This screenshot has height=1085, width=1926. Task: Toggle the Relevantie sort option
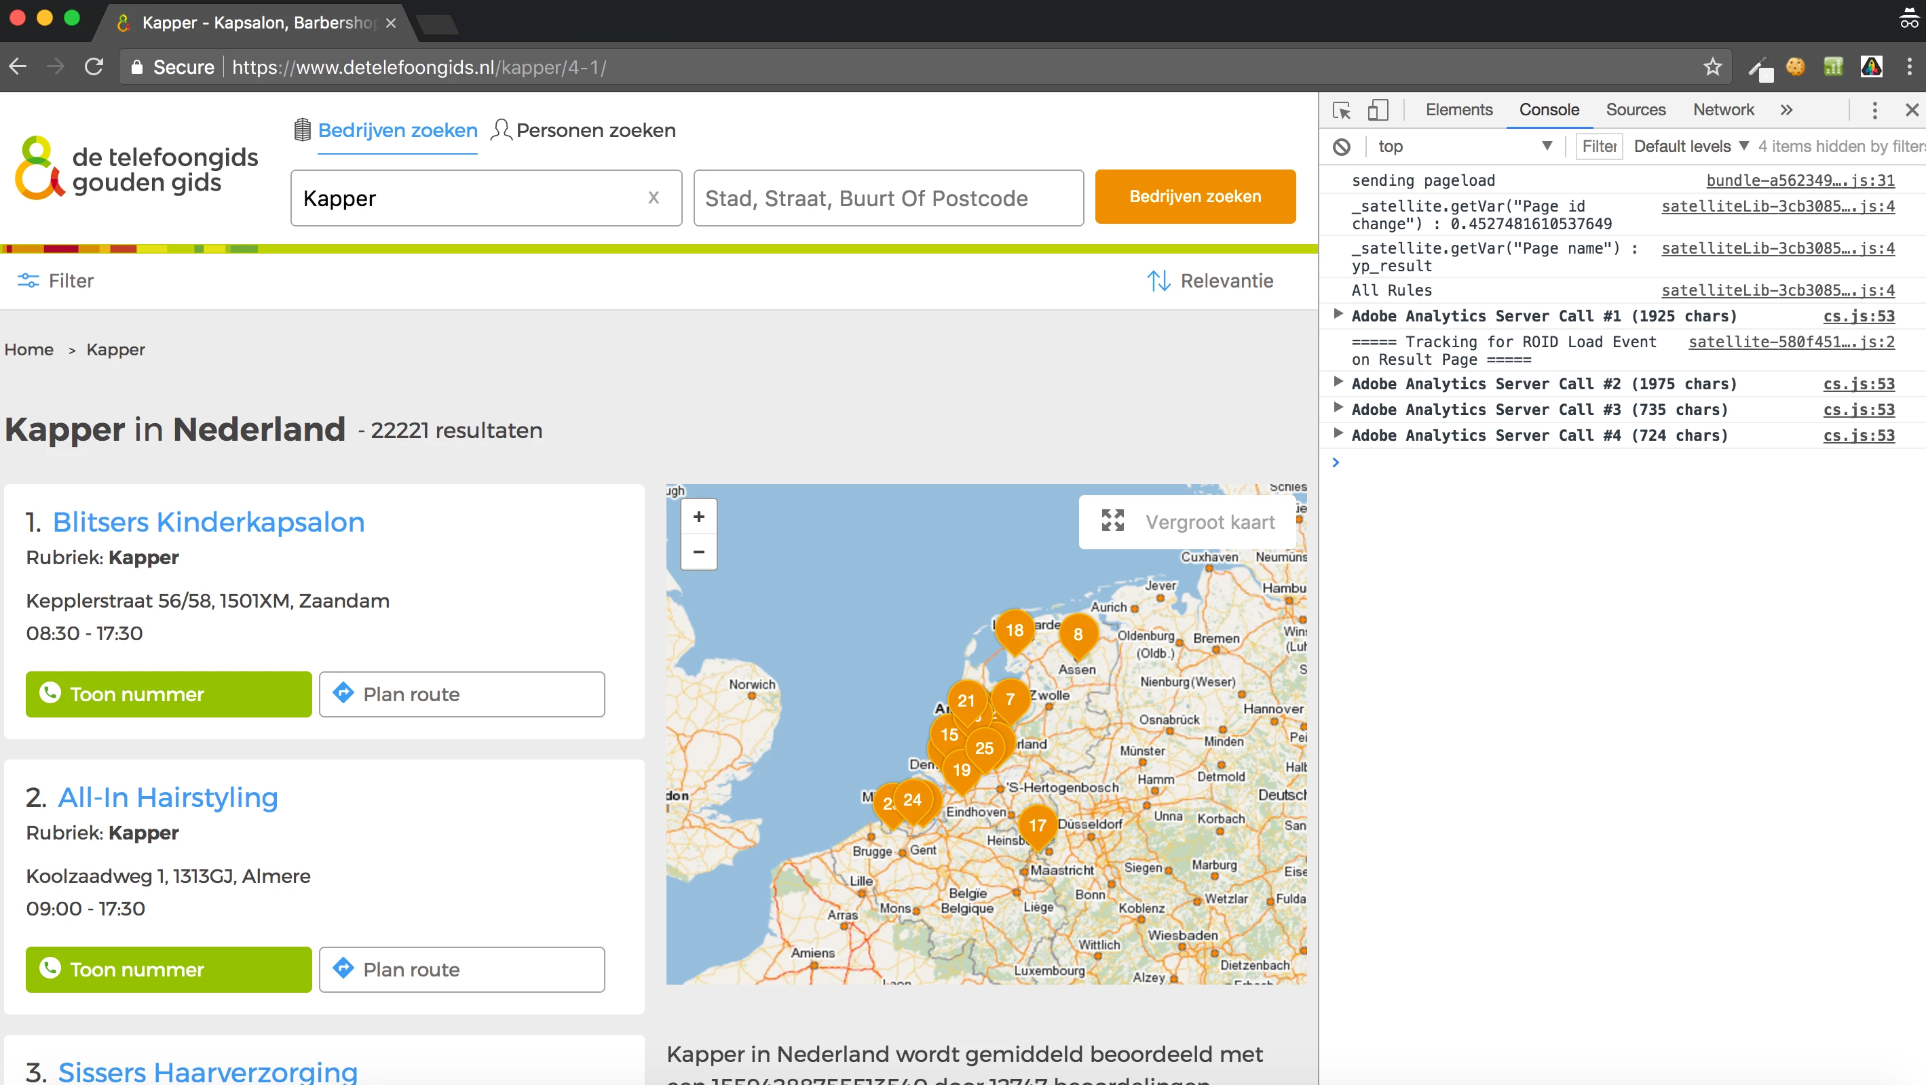coord(1210,281)
